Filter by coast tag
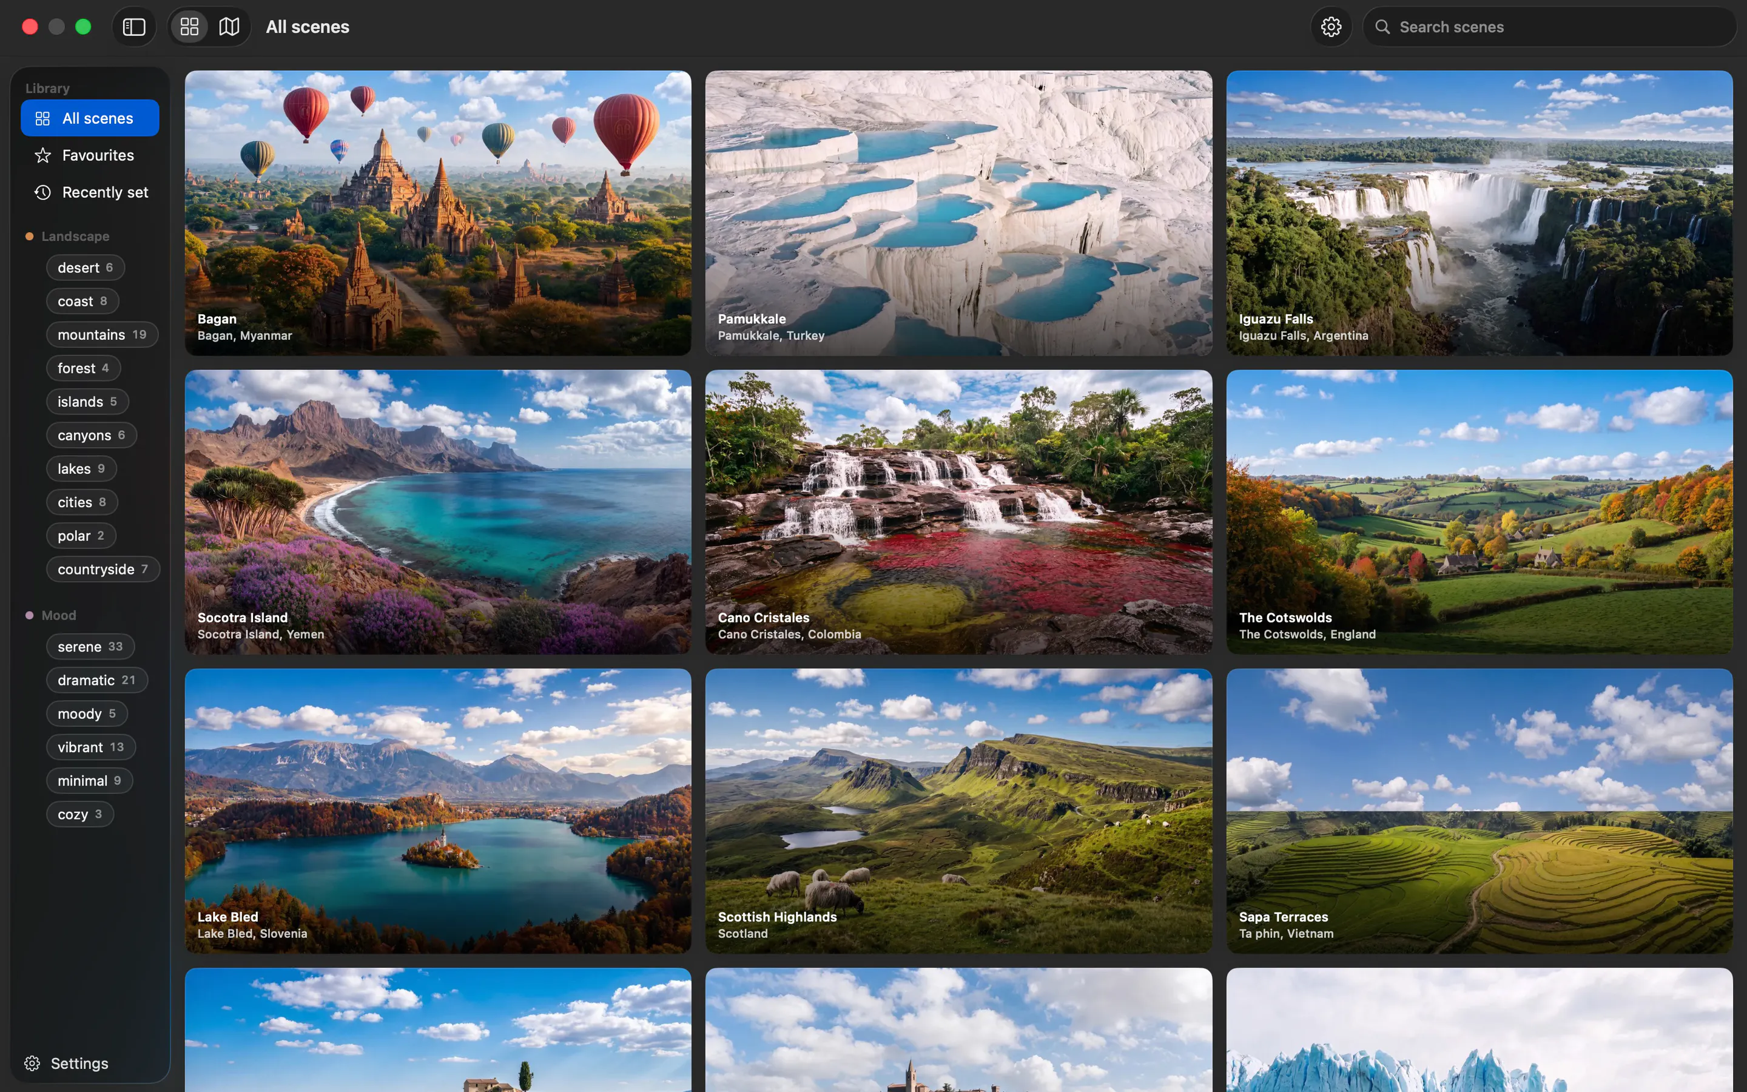Screen dimensions: 1747x1092 (x=82, y=301)
